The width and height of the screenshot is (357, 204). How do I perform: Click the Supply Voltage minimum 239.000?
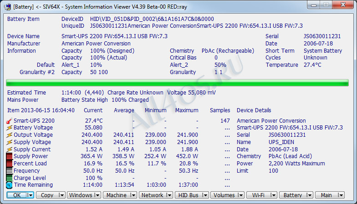point(156,143)
